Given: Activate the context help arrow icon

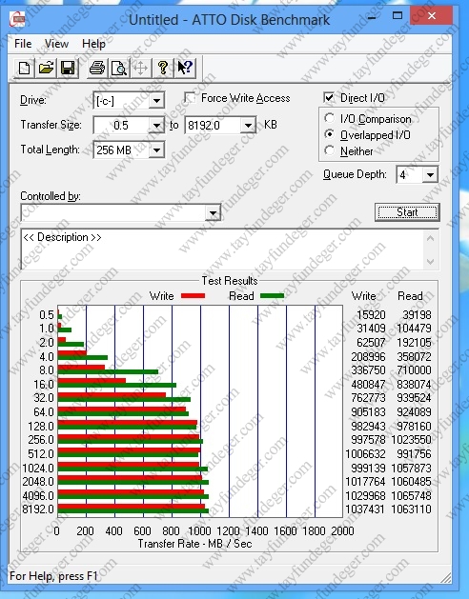Looking at the screenshot, I should [185, 69].
